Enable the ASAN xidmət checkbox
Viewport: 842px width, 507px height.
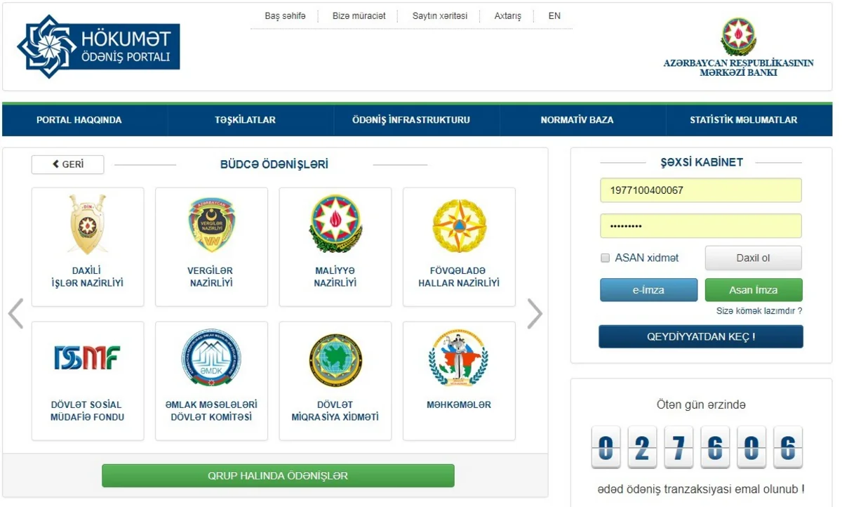[606, 258]
